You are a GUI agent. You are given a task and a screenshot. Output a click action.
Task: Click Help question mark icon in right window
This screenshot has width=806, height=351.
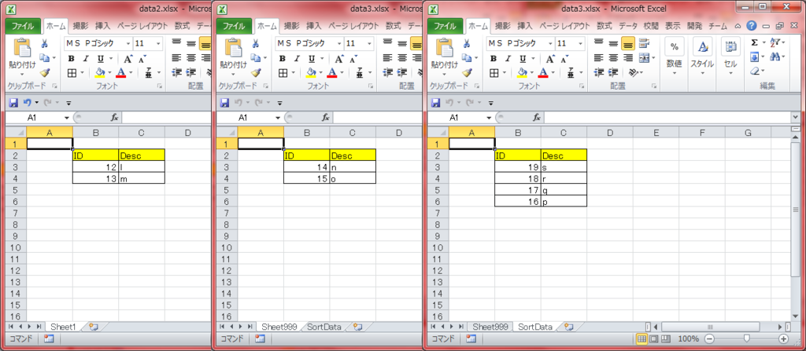click(x=752, y=26)
